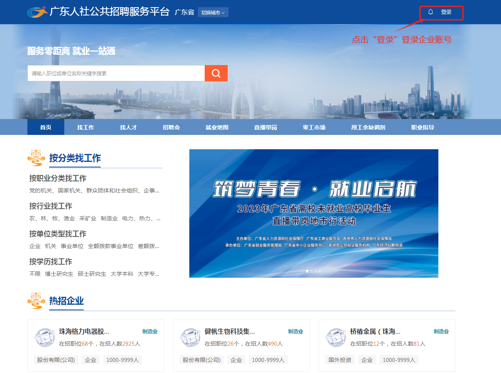Open the 切换城市 city dropdown
The image size is (501, 373).
(213, 12)
